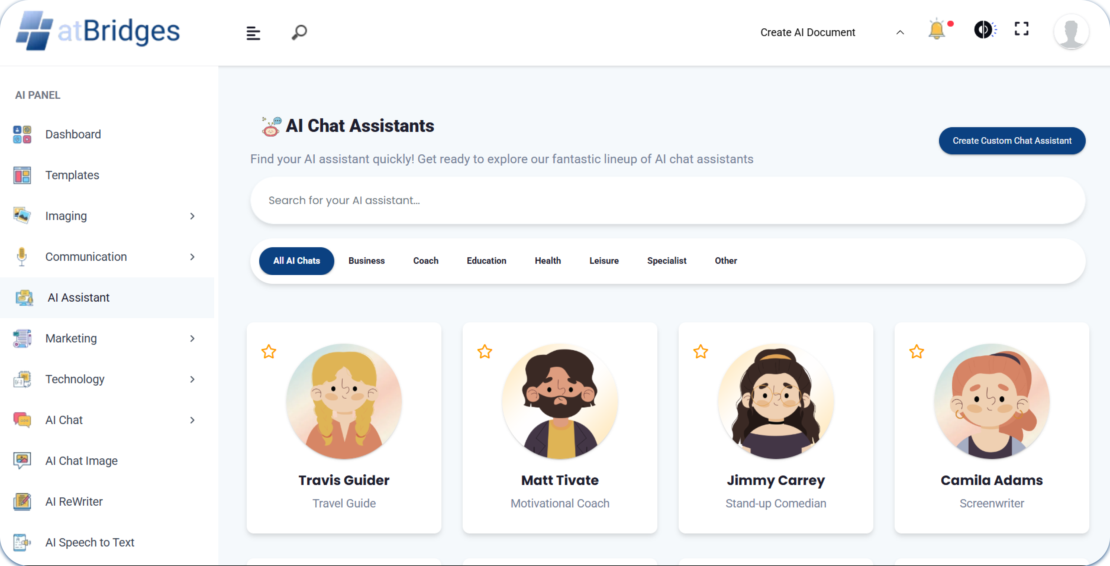
Task: Click the Create AI Document chevron arrow
Action: 900,32
